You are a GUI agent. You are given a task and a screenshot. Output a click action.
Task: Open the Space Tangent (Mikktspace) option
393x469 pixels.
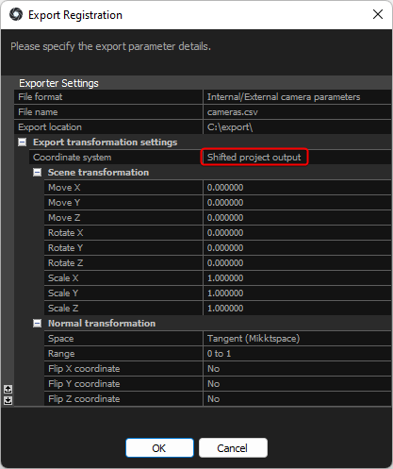click(297, 339)
